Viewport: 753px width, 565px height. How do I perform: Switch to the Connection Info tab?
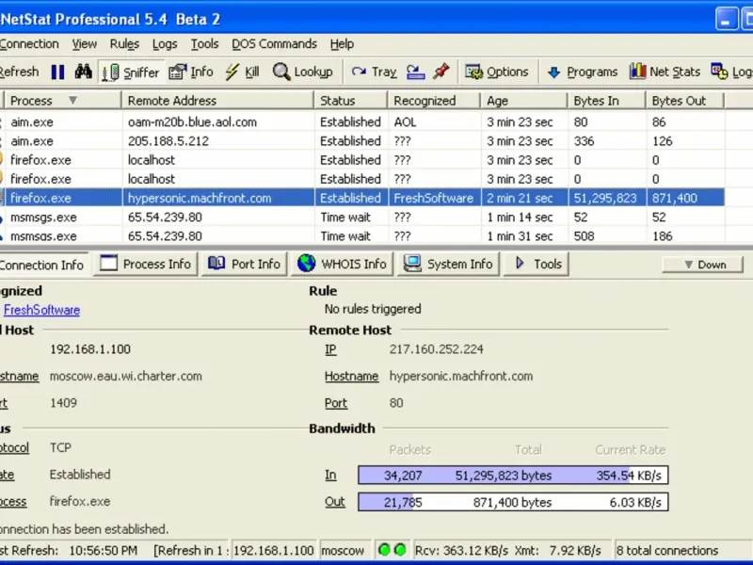click(43, 265)
